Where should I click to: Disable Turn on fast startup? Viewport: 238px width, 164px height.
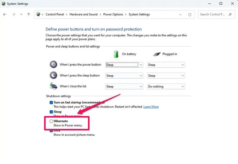tap(51, 103)
